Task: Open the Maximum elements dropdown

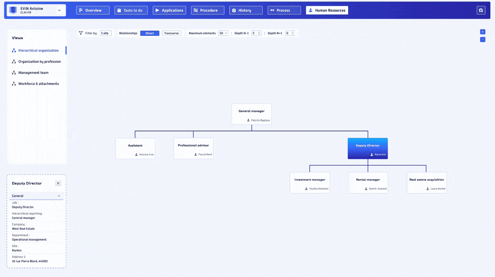Action: click(223, 33)
